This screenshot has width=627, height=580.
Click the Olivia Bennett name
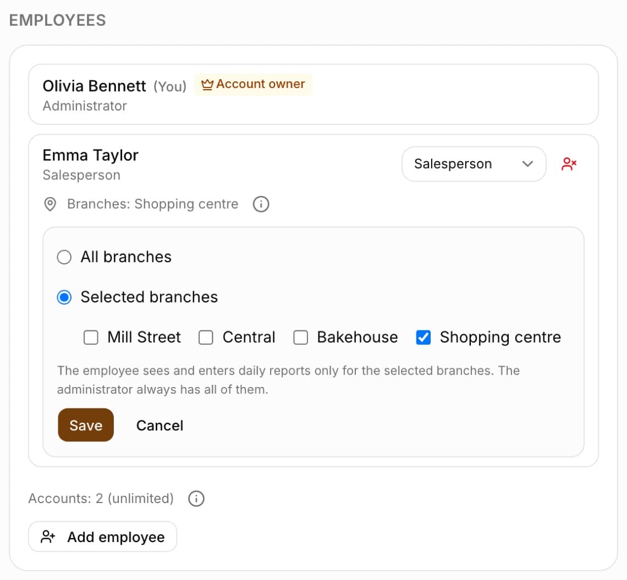pos(95,86)
